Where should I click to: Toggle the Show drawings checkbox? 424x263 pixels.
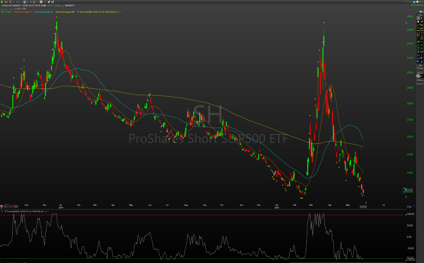418,80
